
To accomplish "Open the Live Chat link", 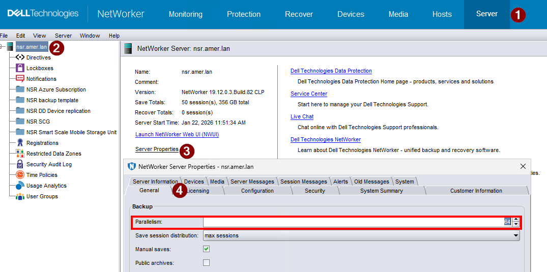I will click(302, 116).
